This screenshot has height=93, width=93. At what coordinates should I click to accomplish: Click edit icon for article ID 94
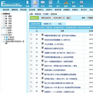pyautogui.click(x=43, y=56)
